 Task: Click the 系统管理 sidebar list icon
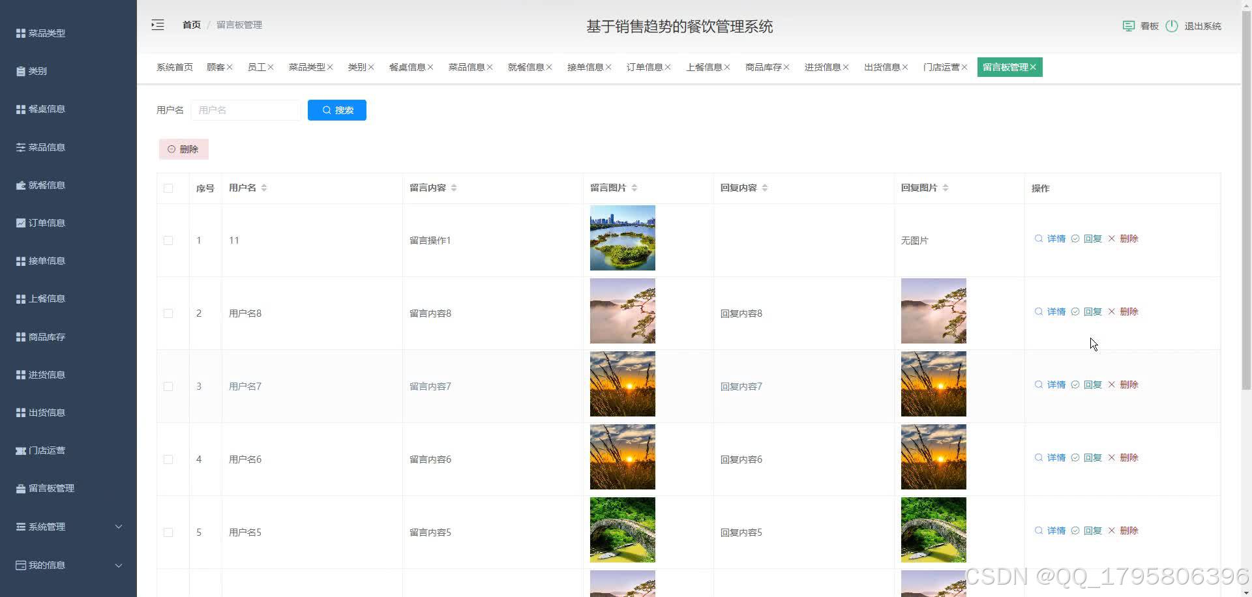click(21, 527)
